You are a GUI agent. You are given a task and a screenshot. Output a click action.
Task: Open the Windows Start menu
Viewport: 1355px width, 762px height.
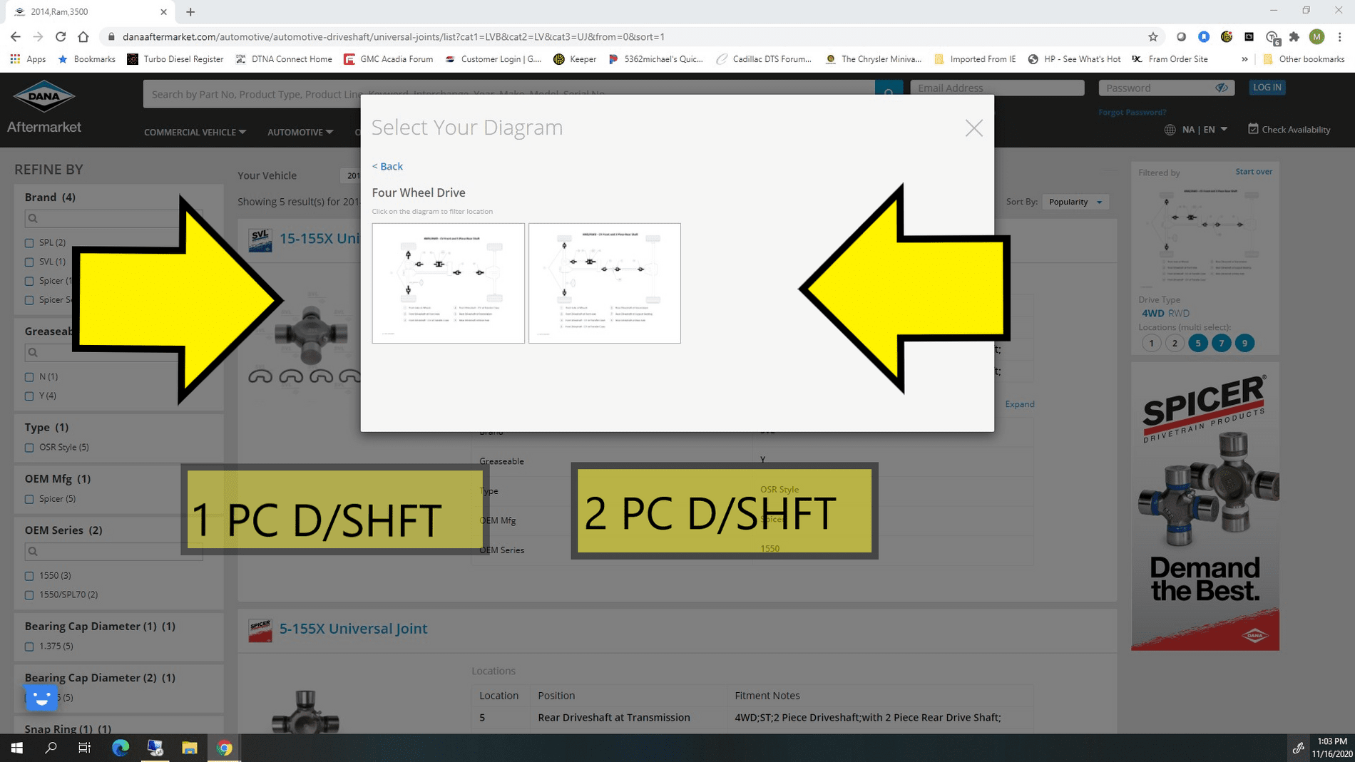pyautogui.click(x=16, y=748)
